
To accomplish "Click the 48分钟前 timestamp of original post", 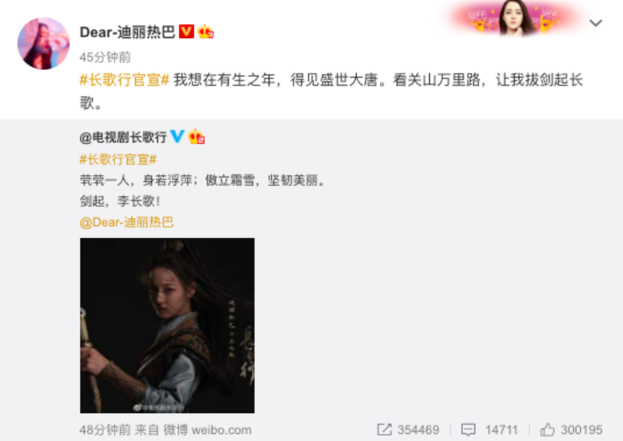I will click(x=105, y=429).
